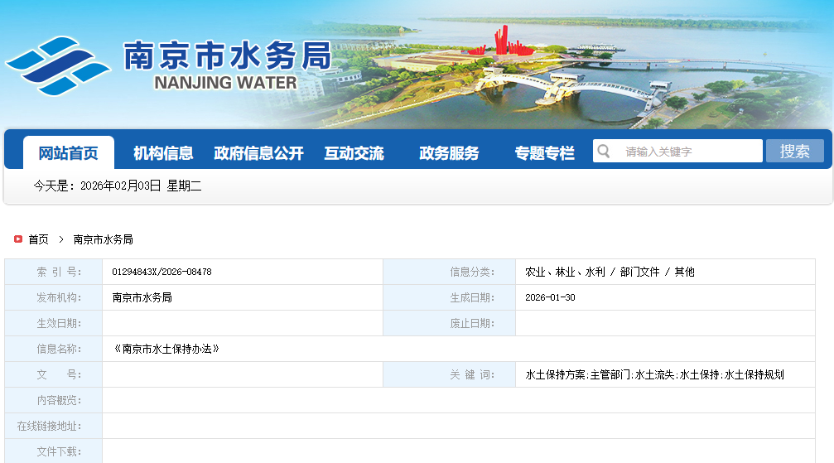Click the 关键词 label cell
This screenshot has width=834, height=463.
point(450,374)
